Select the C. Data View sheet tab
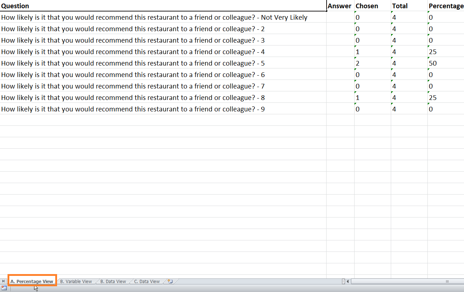 click(x=147, y=282)
